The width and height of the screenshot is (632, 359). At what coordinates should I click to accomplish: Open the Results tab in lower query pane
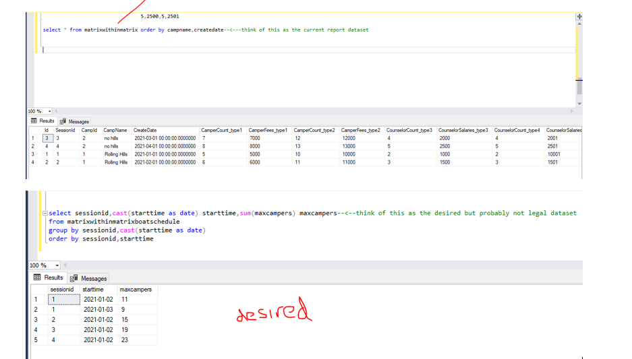pos(49,278)
